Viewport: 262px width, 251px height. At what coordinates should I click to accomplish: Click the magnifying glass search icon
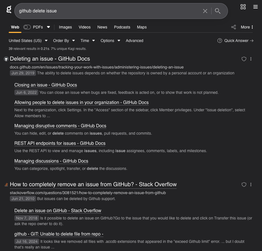pyautogui.click(x=217, y=11)
